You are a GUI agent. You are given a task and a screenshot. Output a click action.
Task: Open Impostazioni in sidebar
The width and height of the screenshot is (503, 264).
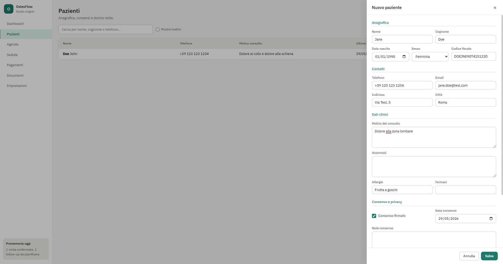coord(26,86)
